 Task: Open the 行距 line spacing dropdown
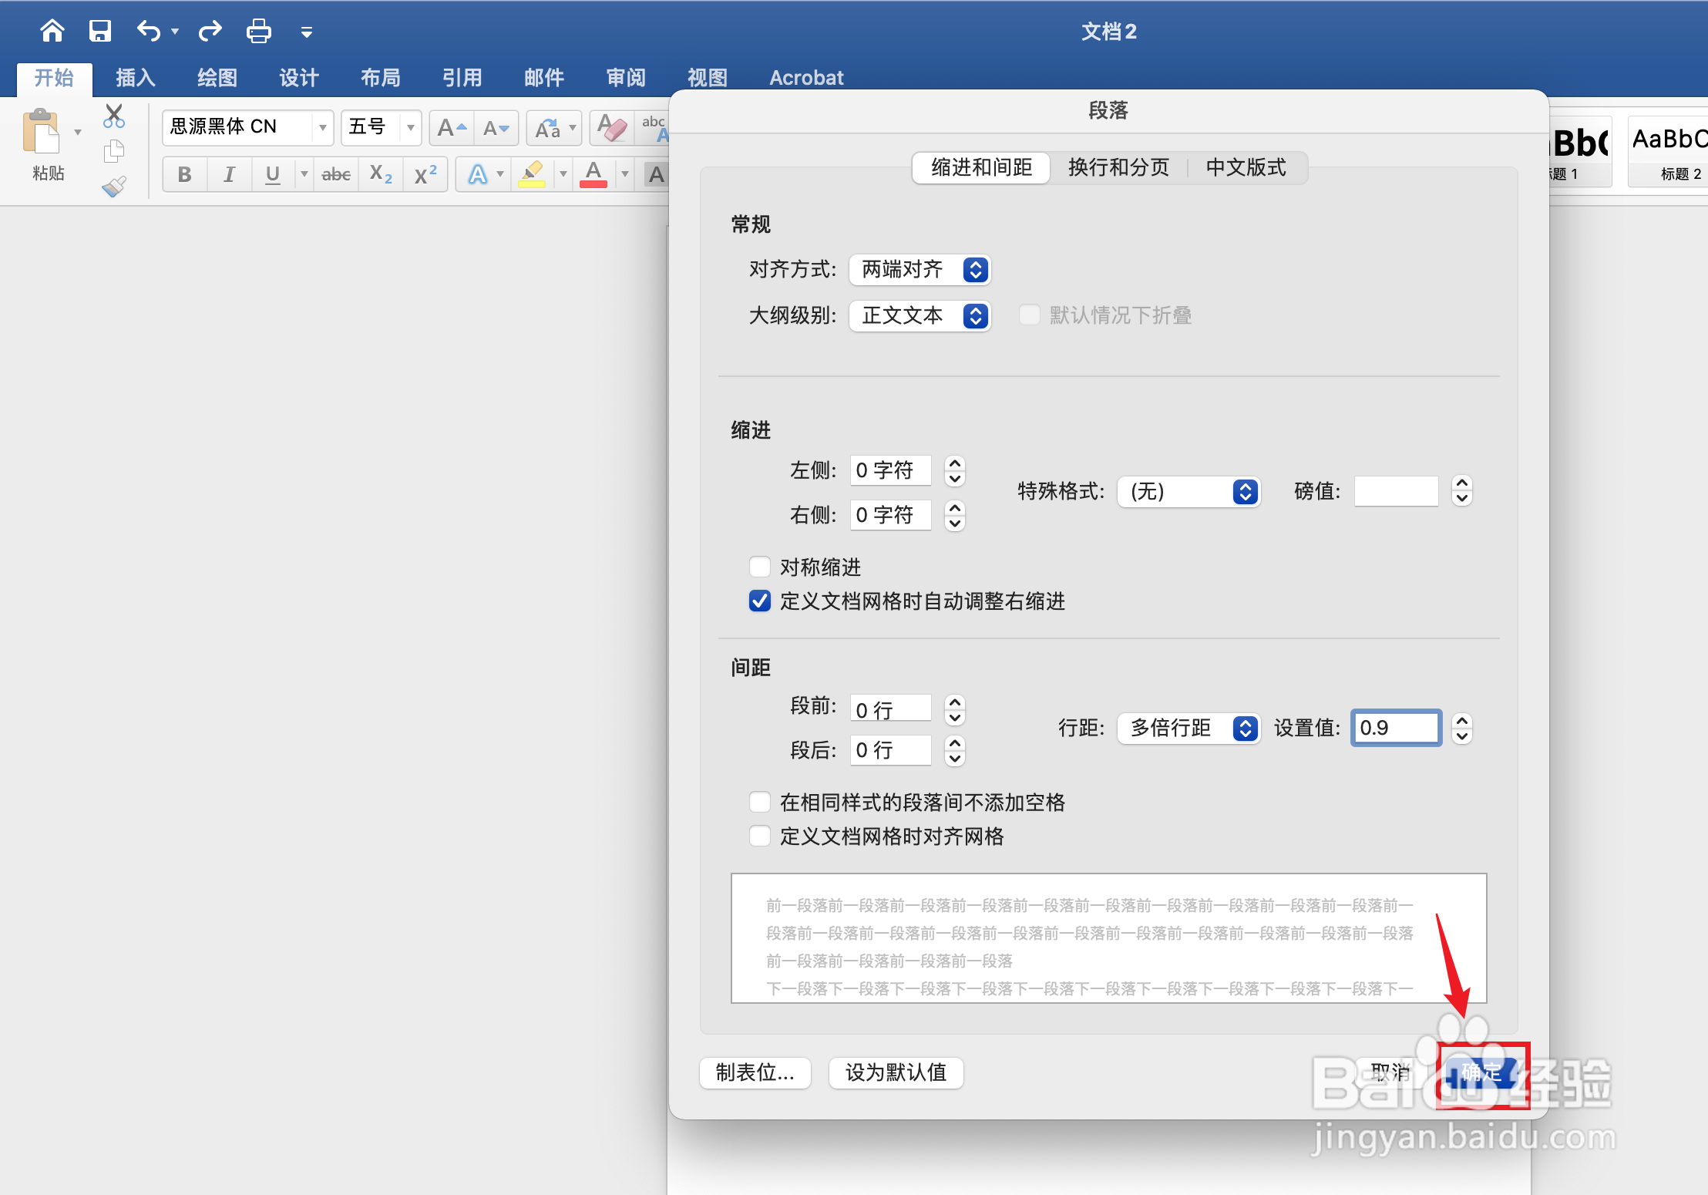(x=1189, y=728)
